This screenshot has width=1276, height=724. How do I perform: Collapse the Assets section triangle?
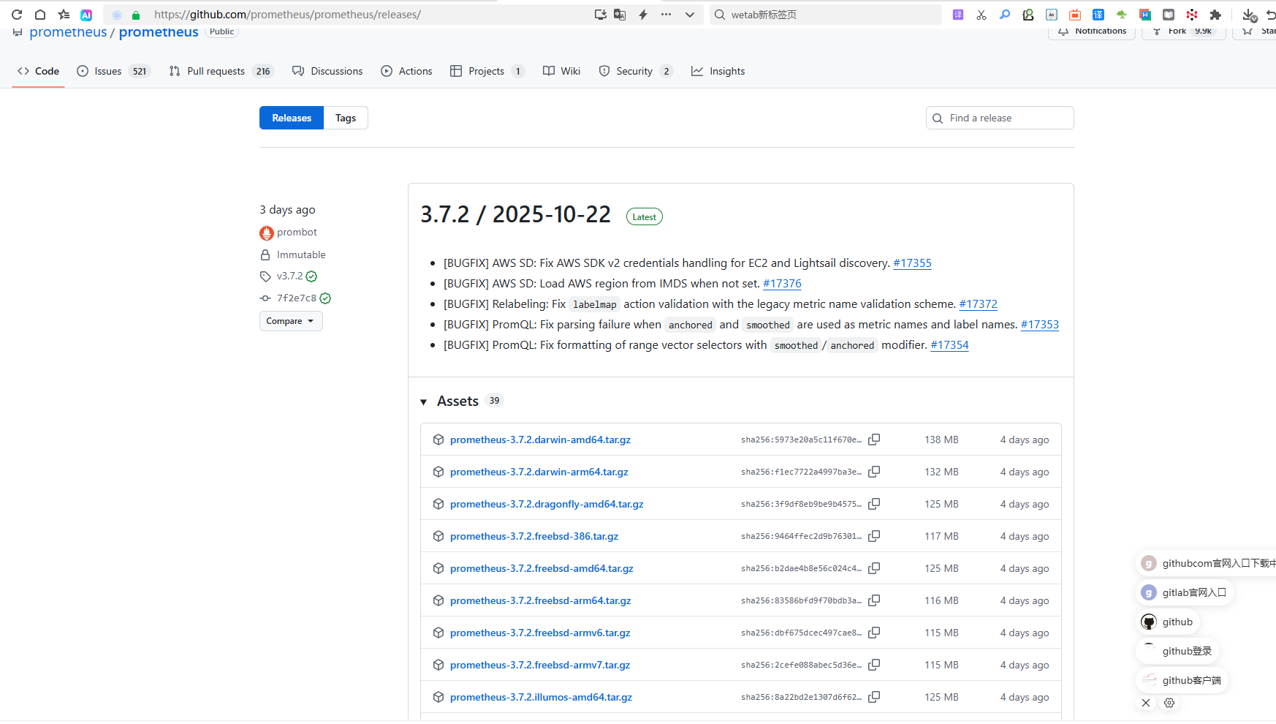point(424,401)
